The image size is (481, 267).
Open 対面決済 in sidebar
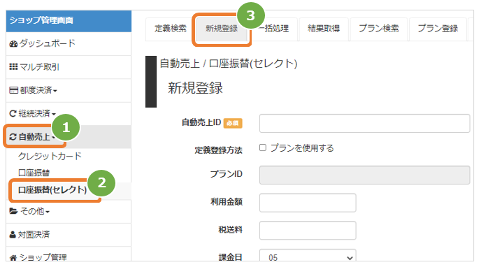coord(69,235)
